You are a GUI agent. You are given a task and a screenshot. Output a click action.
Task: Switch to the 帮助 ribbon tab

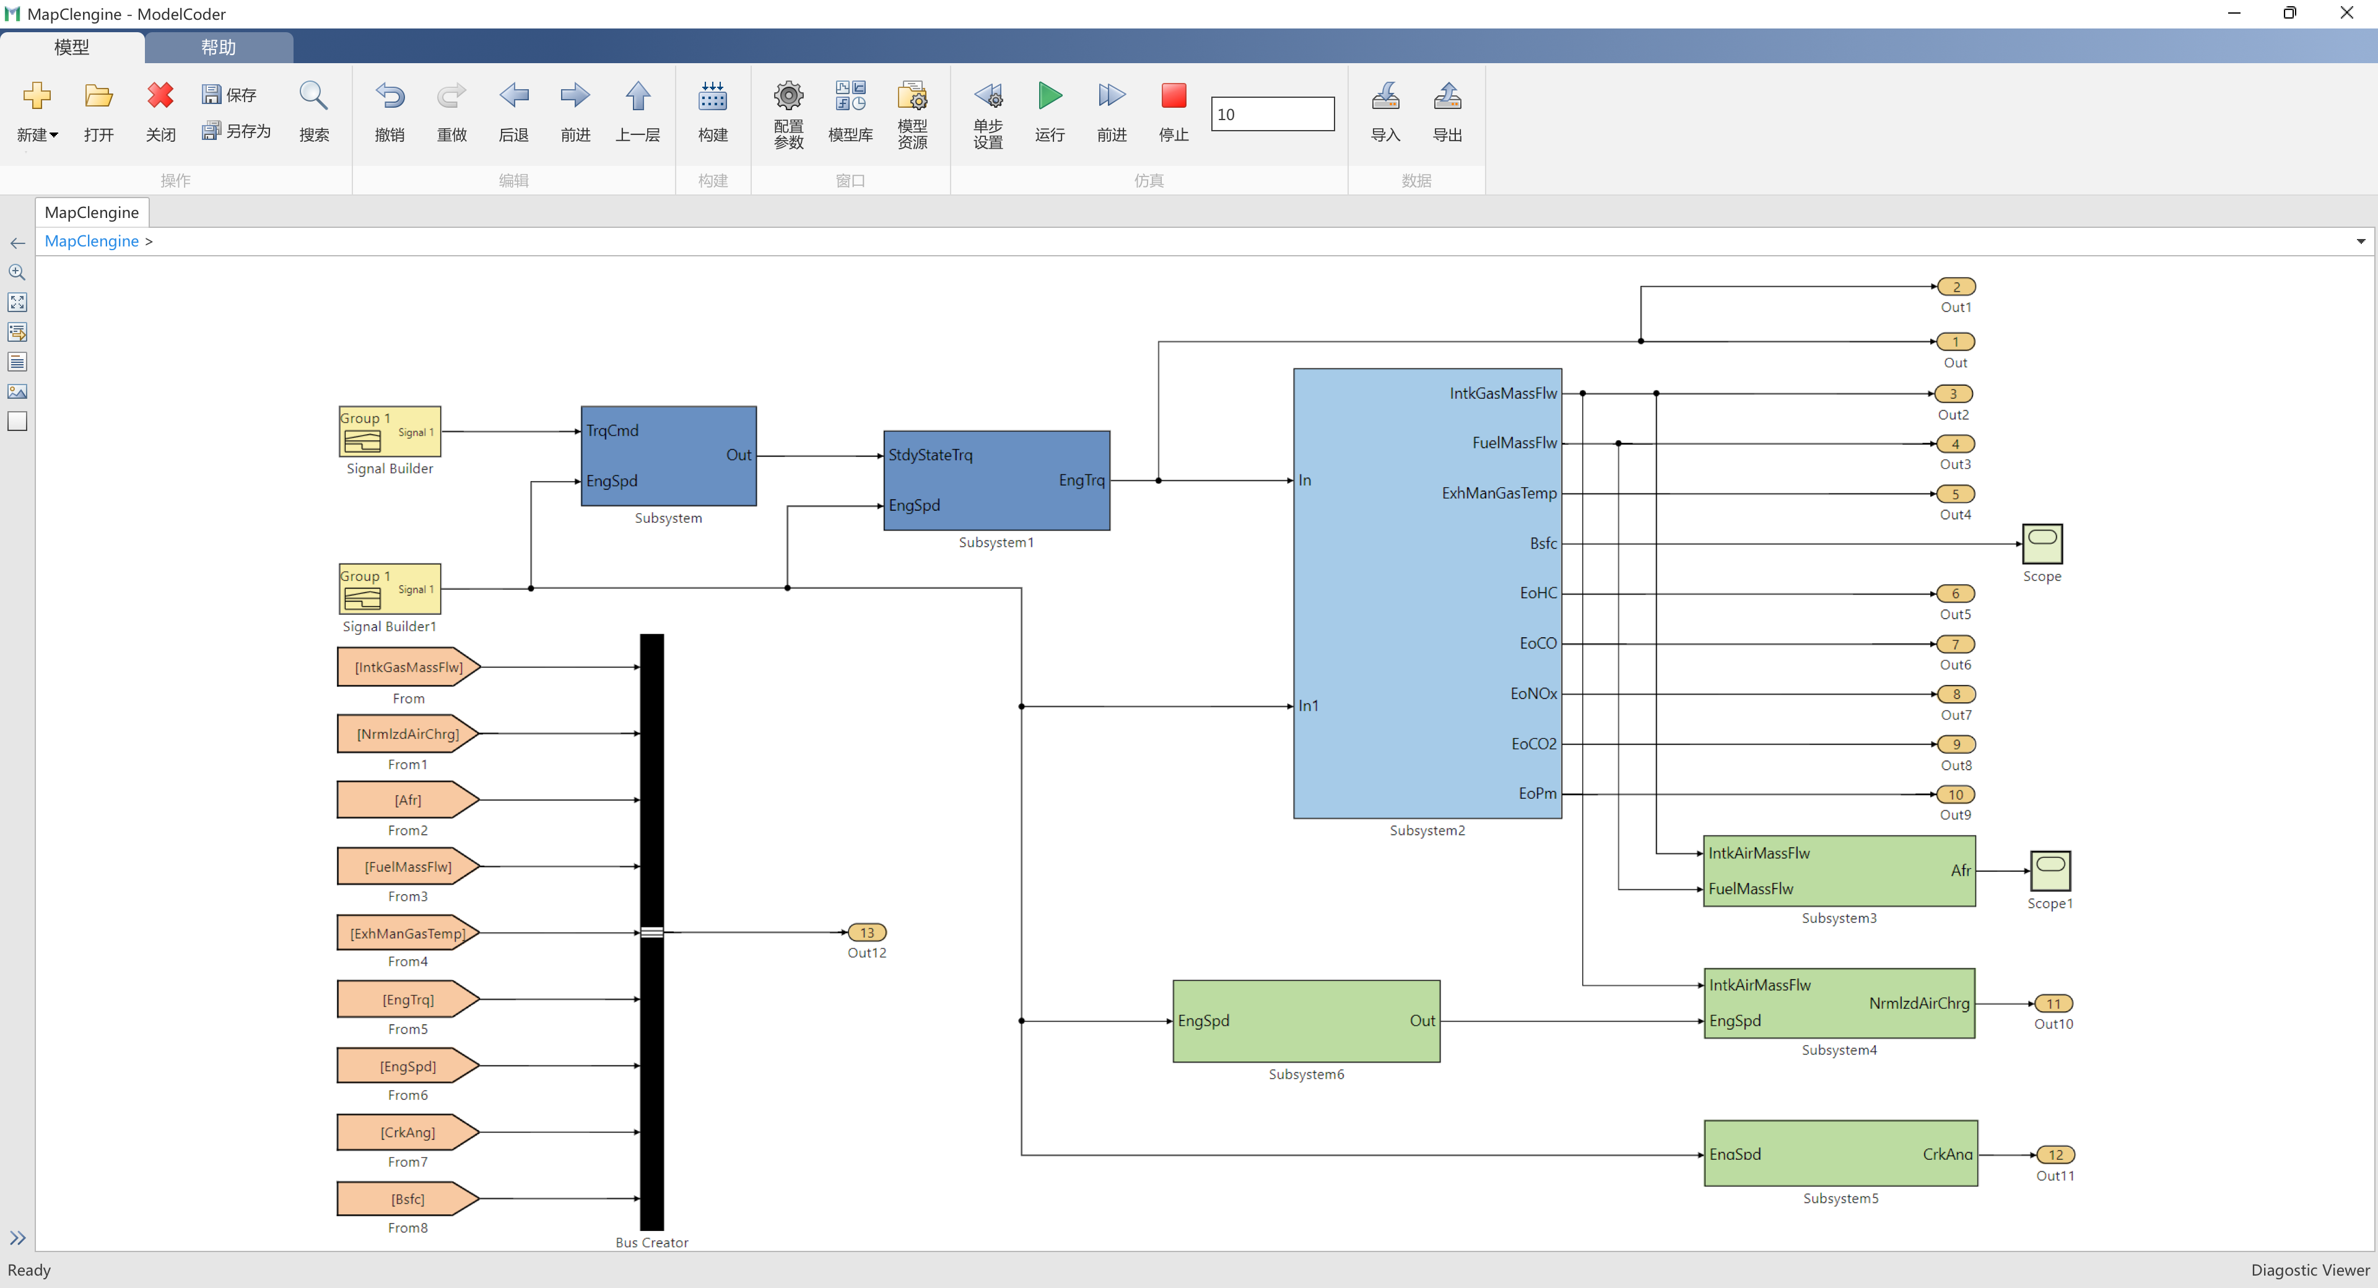click(219, 47)
